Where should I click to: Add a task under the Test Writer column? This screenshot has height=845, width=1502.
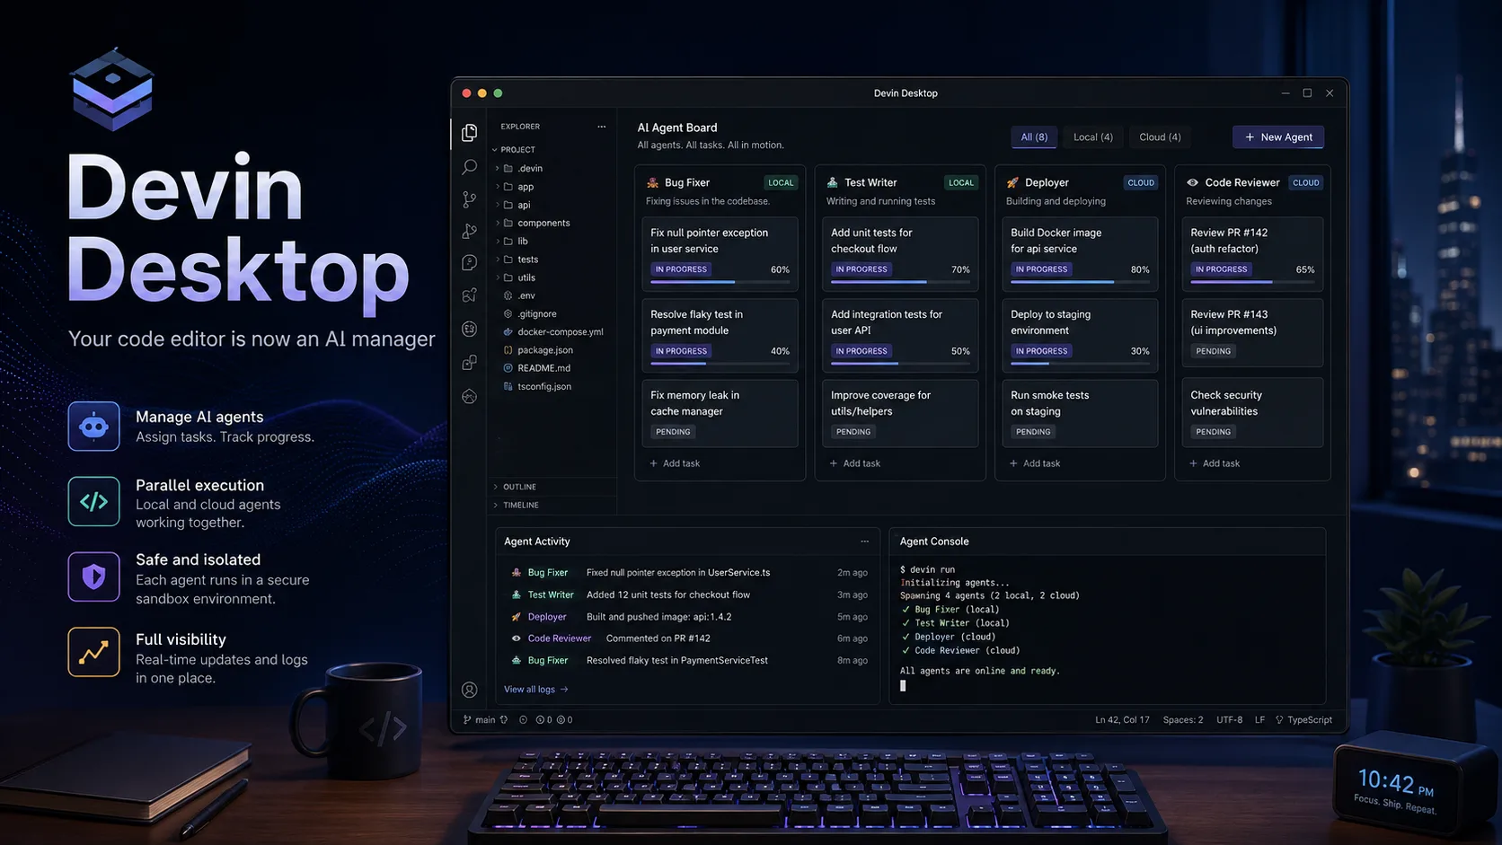[855, 463]
